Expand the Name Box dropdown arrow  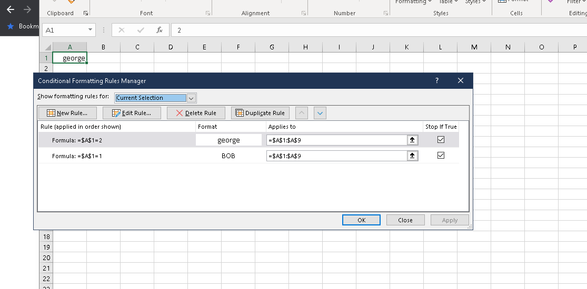pyautogui.click(x=90, y=30)
